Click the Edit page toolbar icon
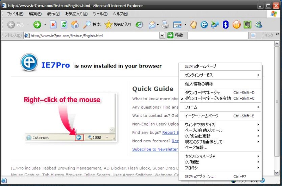Viewport: 282px width, 186px height. pos(177,25)
